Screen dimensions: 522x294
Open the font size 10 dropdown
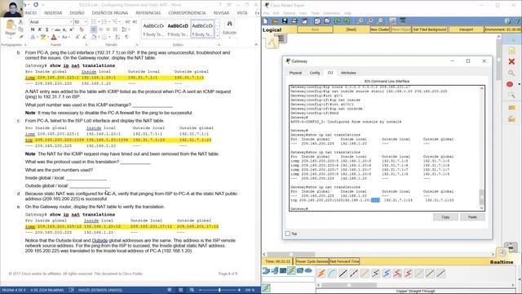pos(86,22)
